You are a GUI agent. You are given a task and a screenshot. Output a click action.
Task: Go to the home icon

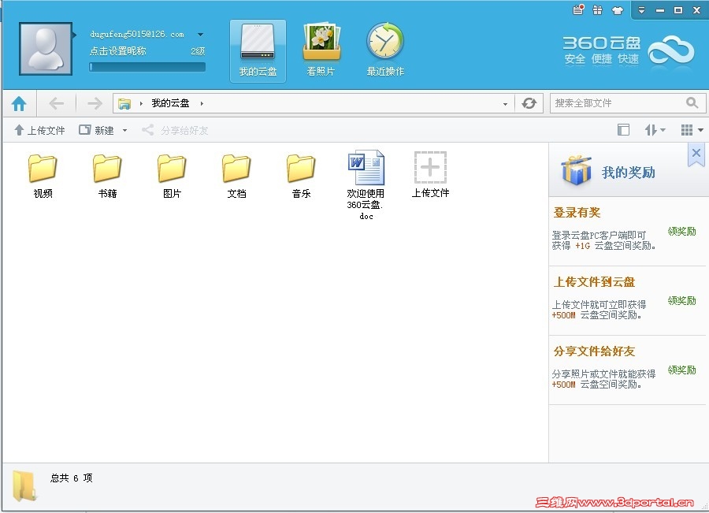(x=19, y=103)
